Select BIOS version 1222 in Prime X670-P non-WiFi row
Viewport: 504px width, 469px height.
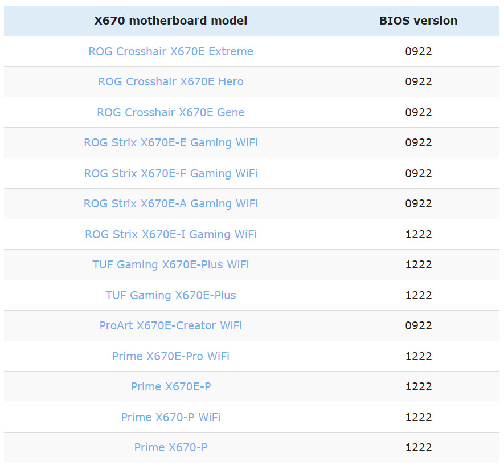click(418, 447)
